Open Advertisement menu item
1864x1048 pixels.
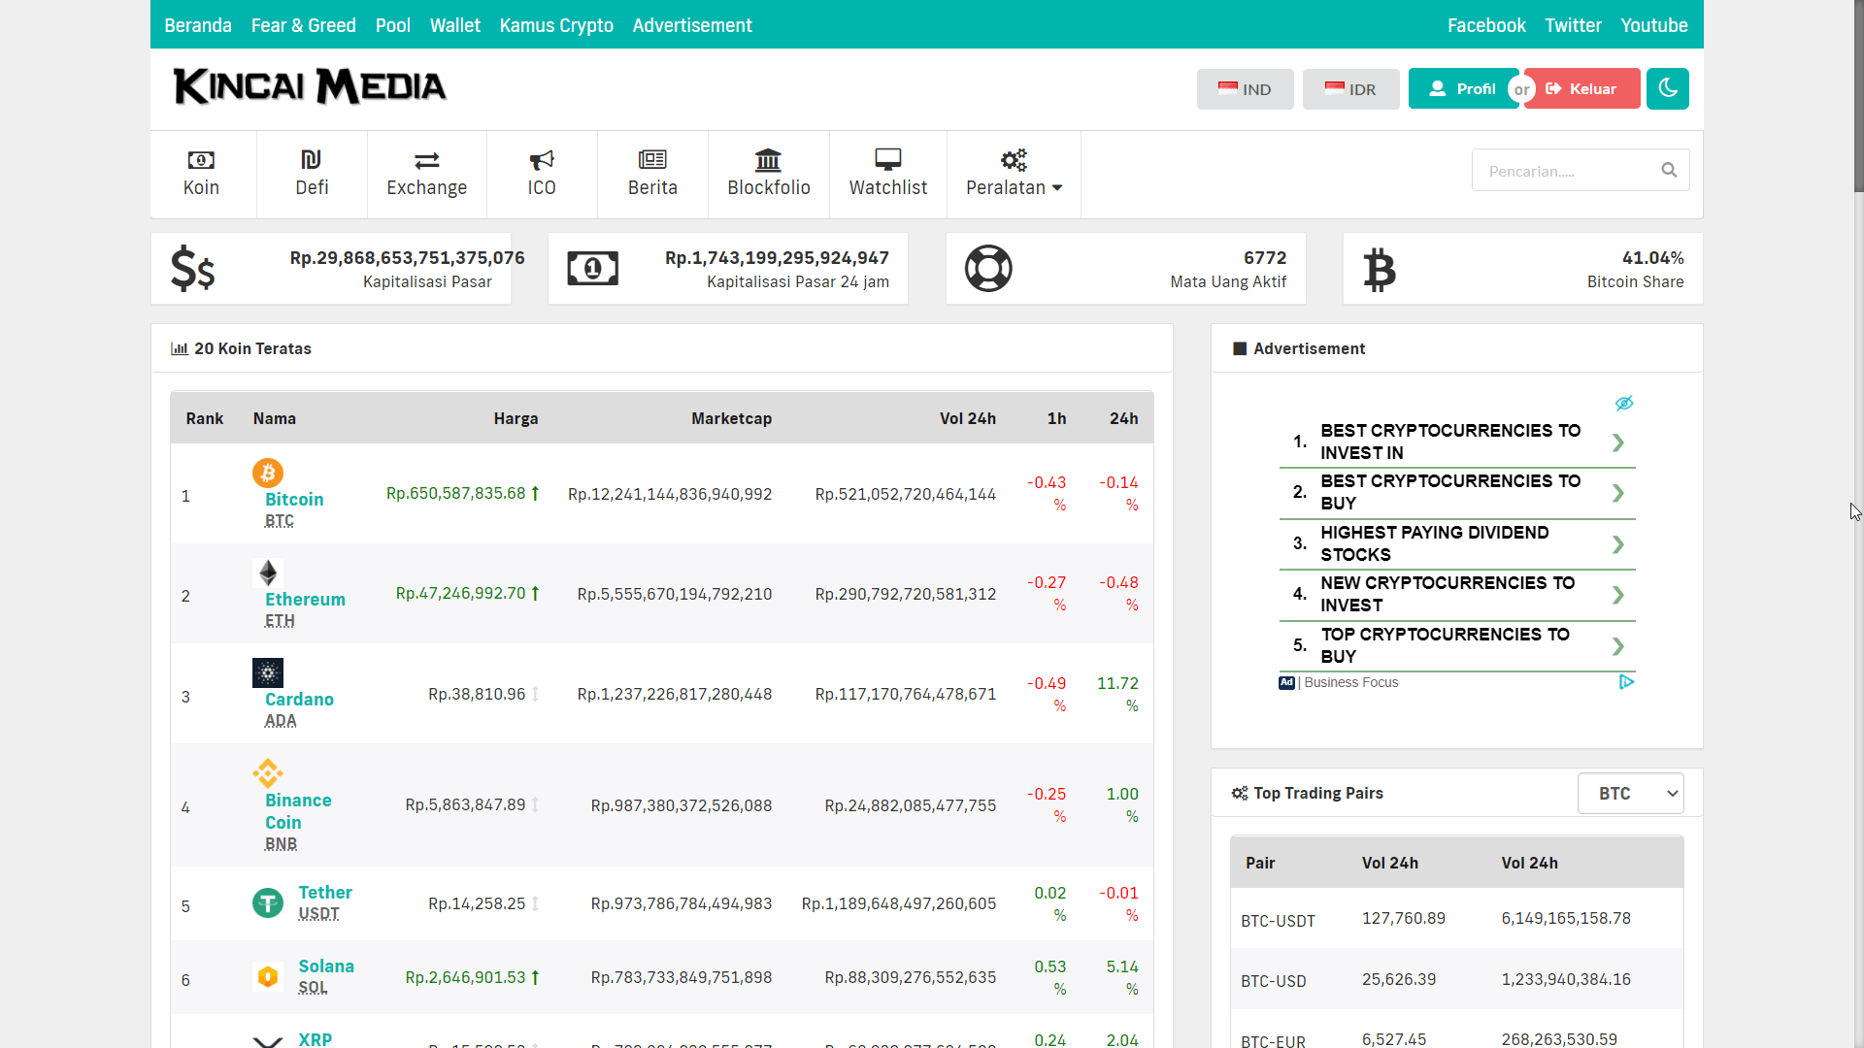(692, 25)
